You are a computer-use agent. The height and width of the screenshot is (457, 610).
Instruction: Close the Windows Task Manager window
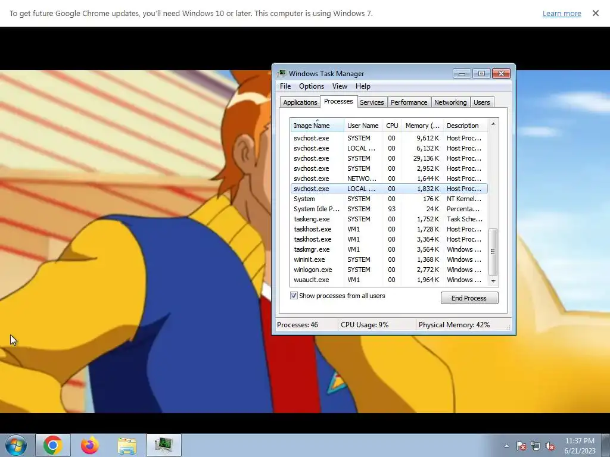[x=501, y=73]
